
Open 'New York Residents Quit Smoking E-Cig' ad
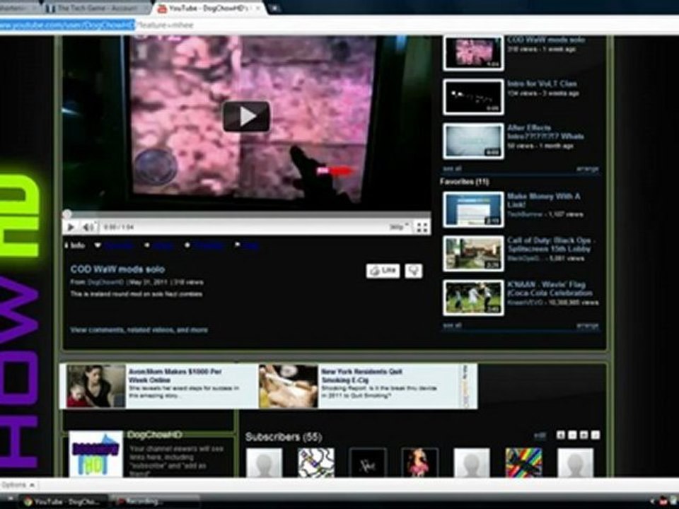pos(362,375)
